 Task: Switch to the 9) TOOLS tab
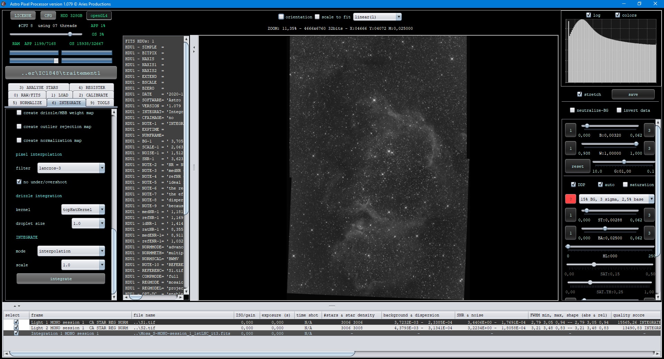click(100, 102)
